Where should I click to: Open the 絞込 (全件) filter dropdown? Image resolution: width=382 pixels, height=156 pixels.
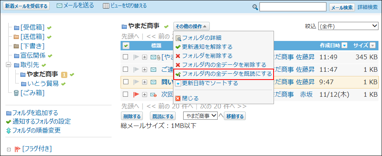coord(348,26)
